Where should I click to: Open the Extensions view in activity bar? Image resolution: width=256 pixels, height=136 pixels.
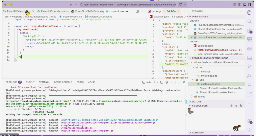click(249, 31)
